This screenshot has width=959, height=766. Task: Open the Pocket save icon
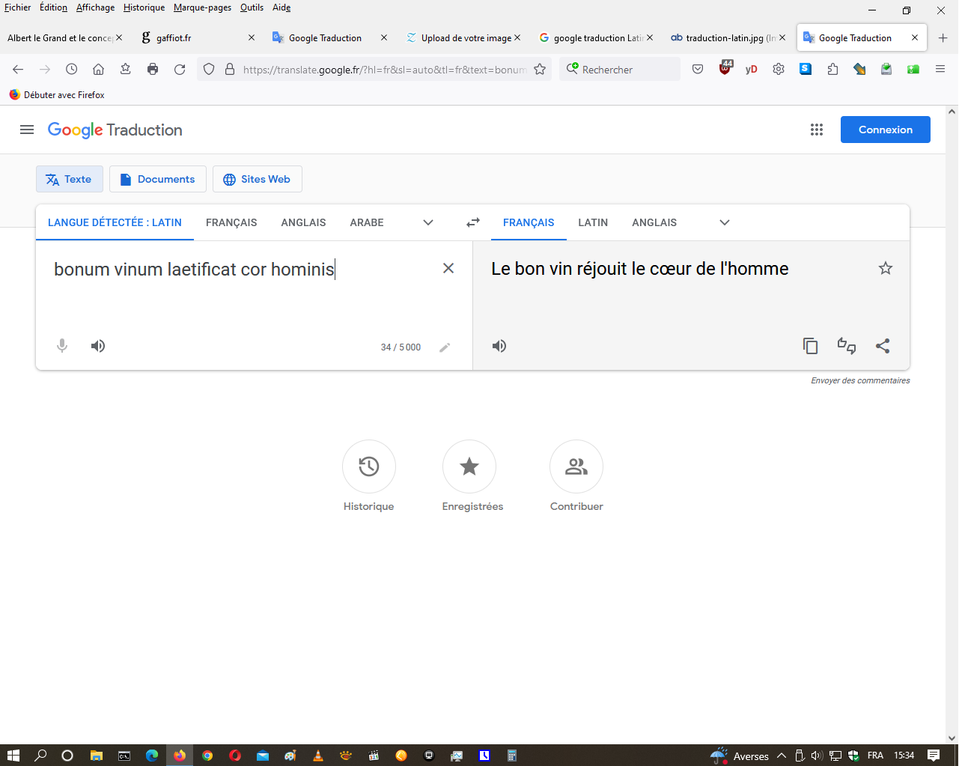(x=698, y=70)
